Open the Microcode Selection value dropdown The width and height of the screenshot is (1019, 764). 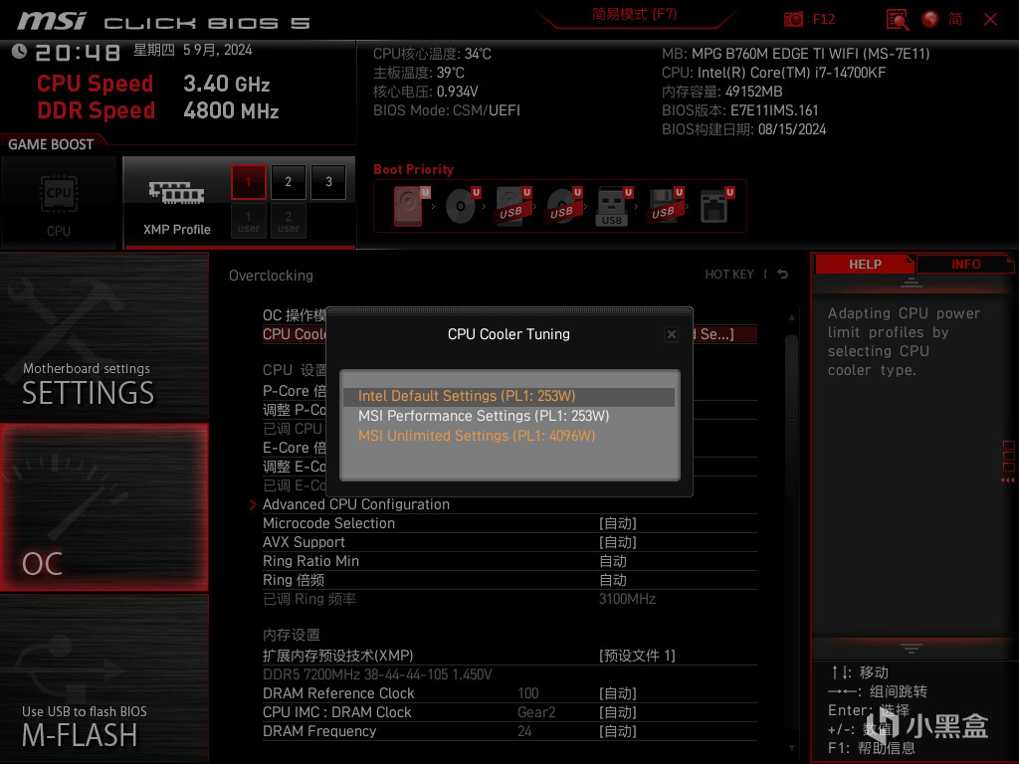click(617, 523)
